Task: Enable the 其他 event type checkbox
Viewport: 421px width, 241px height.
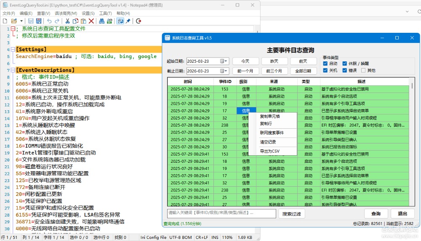Action: (x=363, y=71)
